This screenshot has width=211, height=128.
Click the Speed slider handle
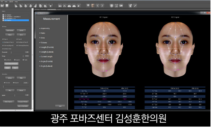click(15, 95)
